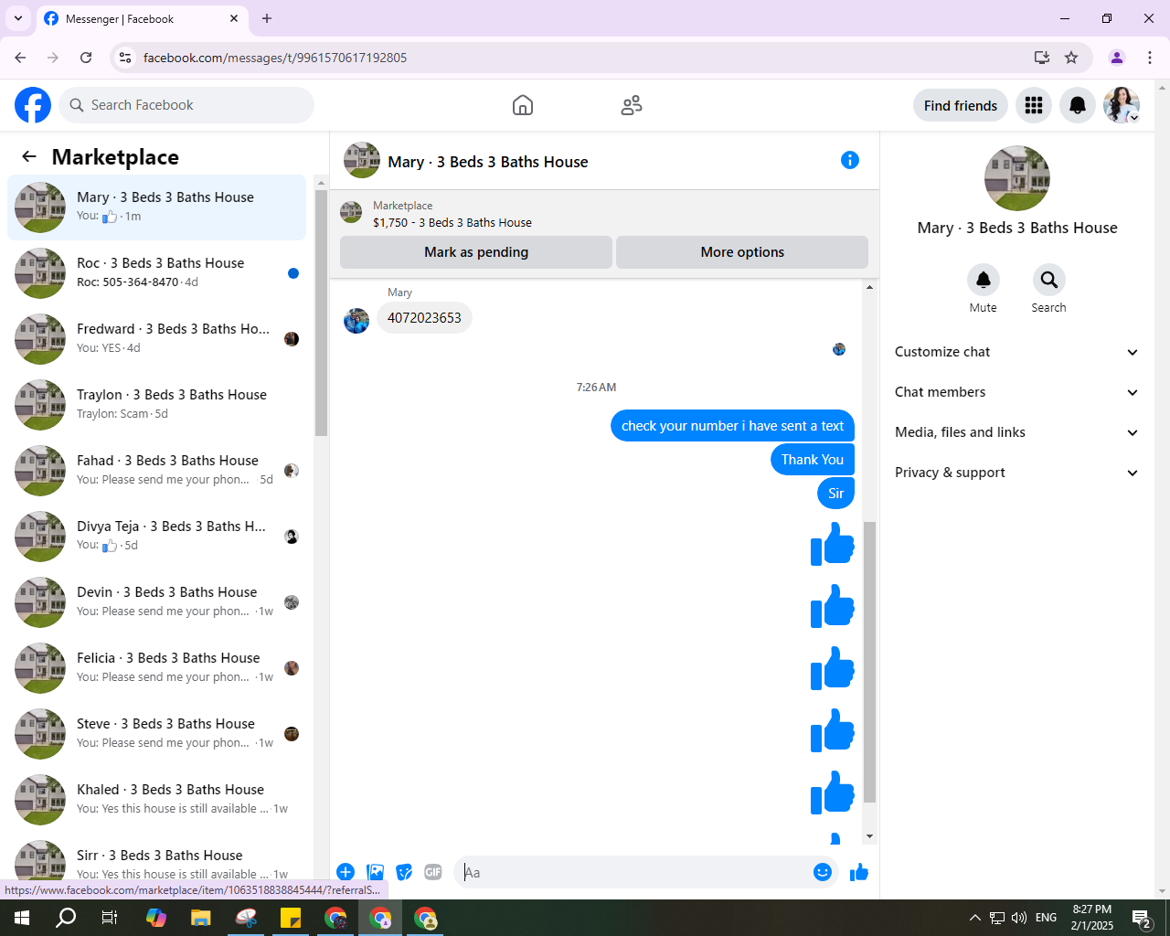Image resolution: width=1170 pixels, height=936 pixels.
Task: Go back with the Marketplace back arrow
Action: pyautogui.click(x=29, y=156)
